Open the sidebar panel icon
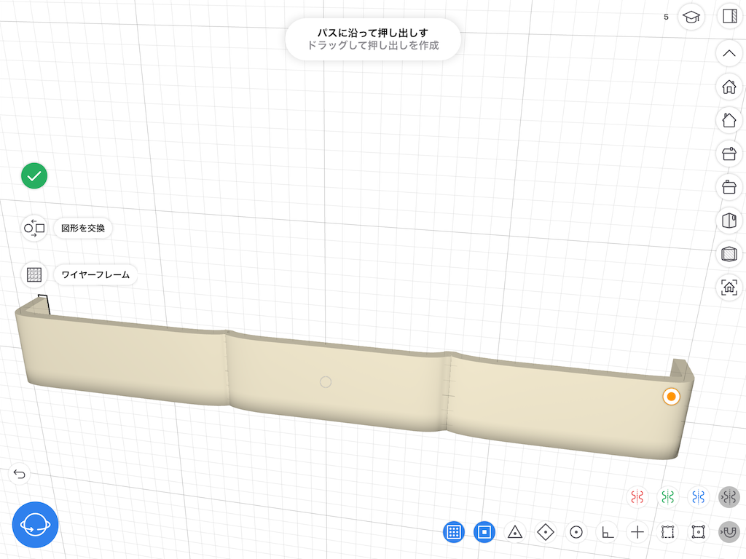 pos(729,16)
